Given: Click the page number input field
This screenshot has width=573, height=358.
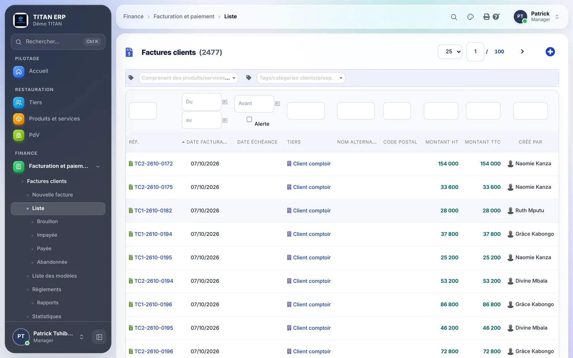Looking at the screenshot, I should pyautogui.click(x=475, y=52).
